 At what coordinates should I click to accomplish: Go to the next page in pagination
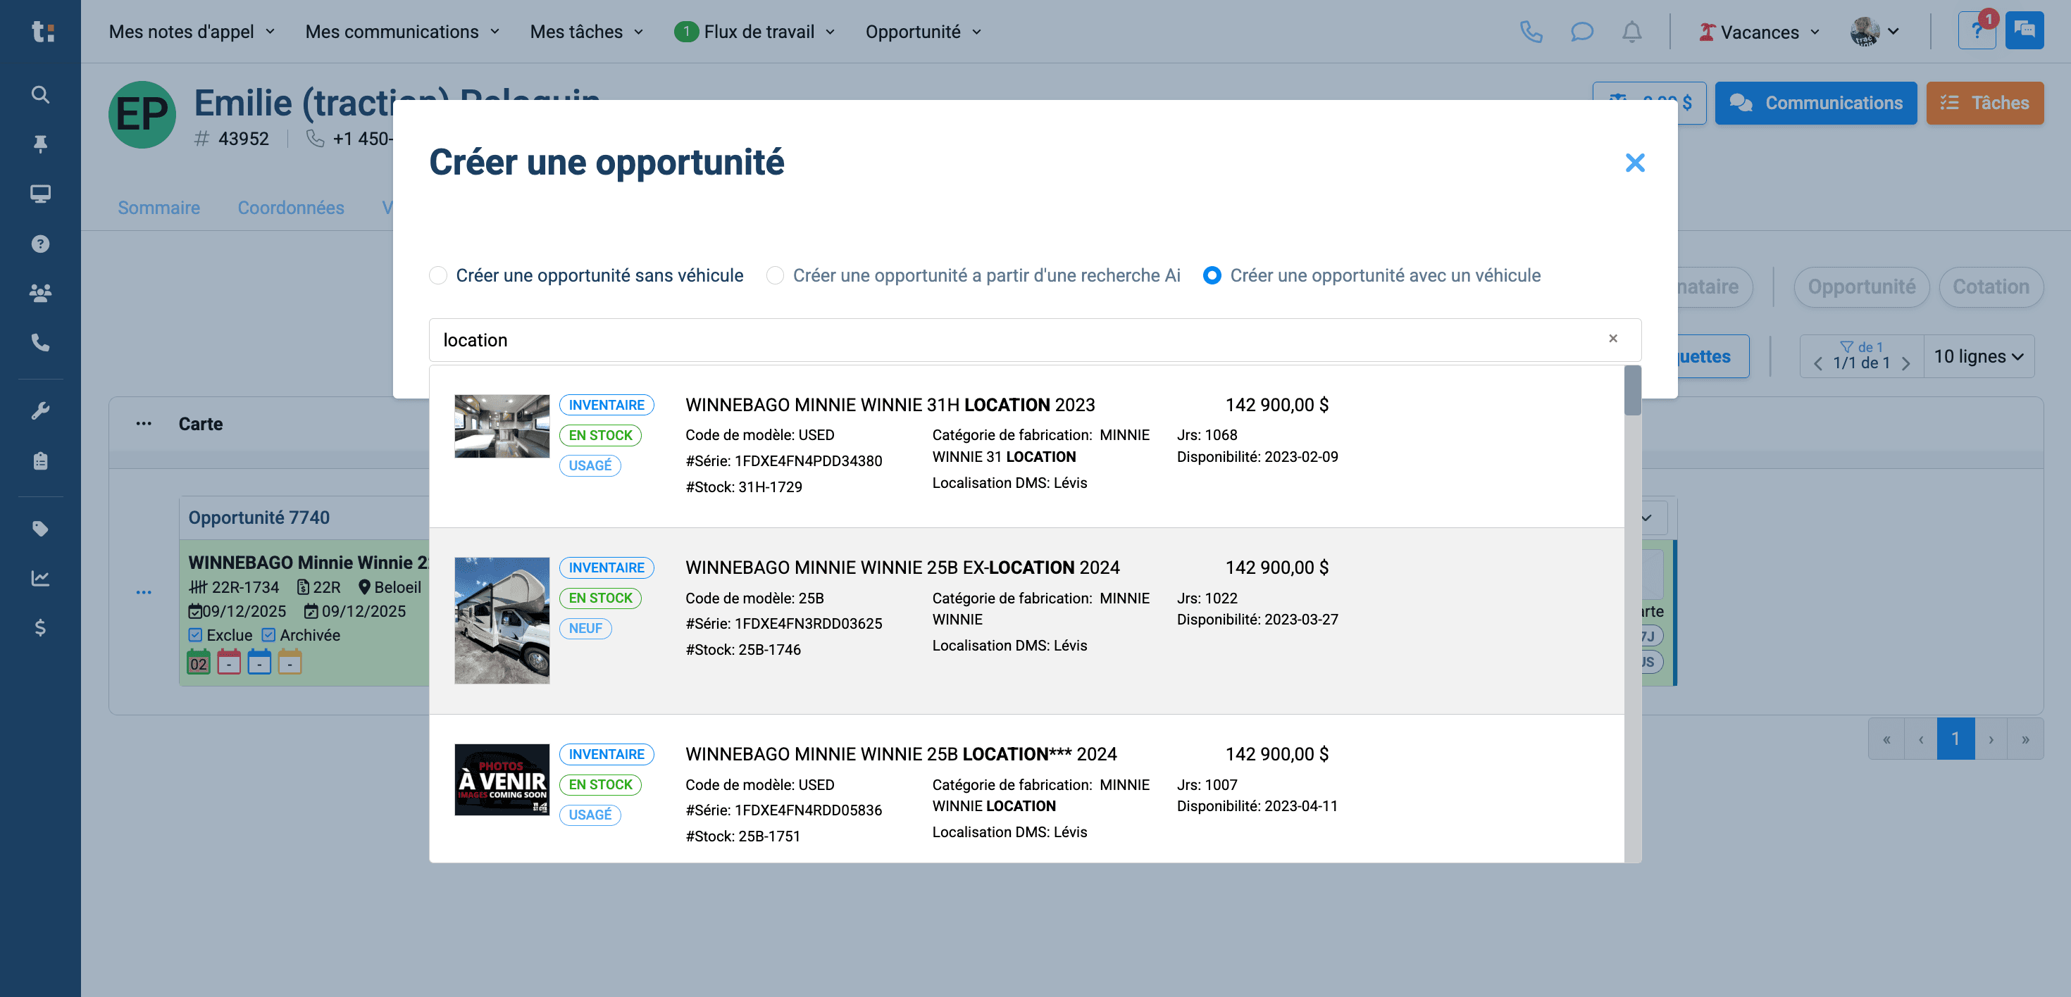pyautogui.click(x=1991, y=739)
